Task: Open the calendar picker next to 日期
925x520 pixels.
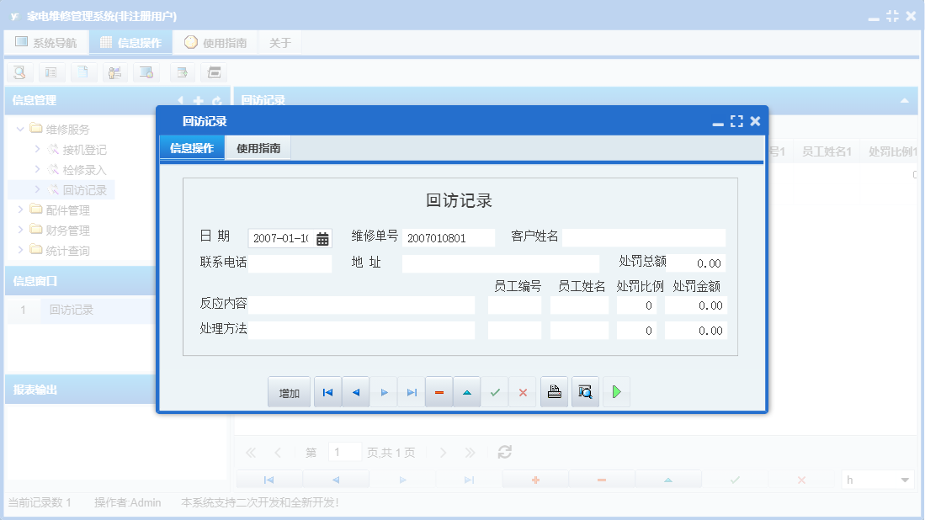Action: (x=323, y=238)
